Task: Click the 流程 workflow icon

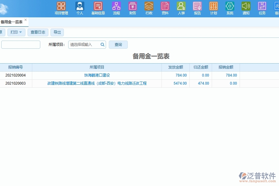Action: click(116, 8)
